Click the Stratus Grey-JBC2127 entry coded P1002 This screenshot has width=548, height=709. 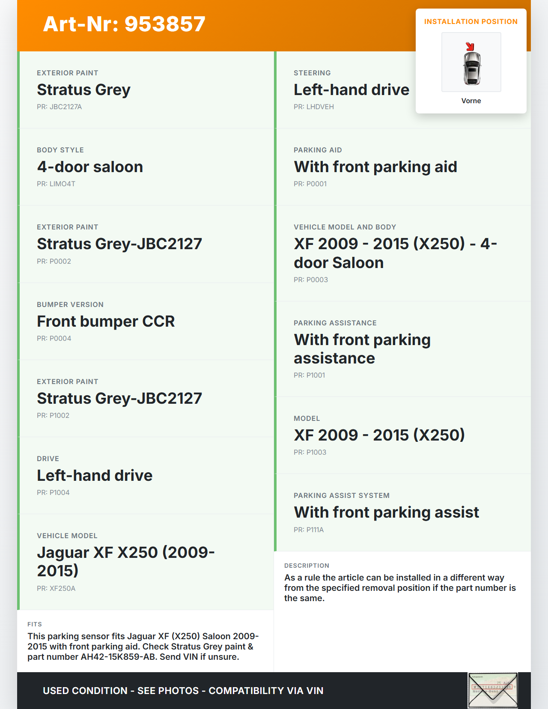(119, 399)
